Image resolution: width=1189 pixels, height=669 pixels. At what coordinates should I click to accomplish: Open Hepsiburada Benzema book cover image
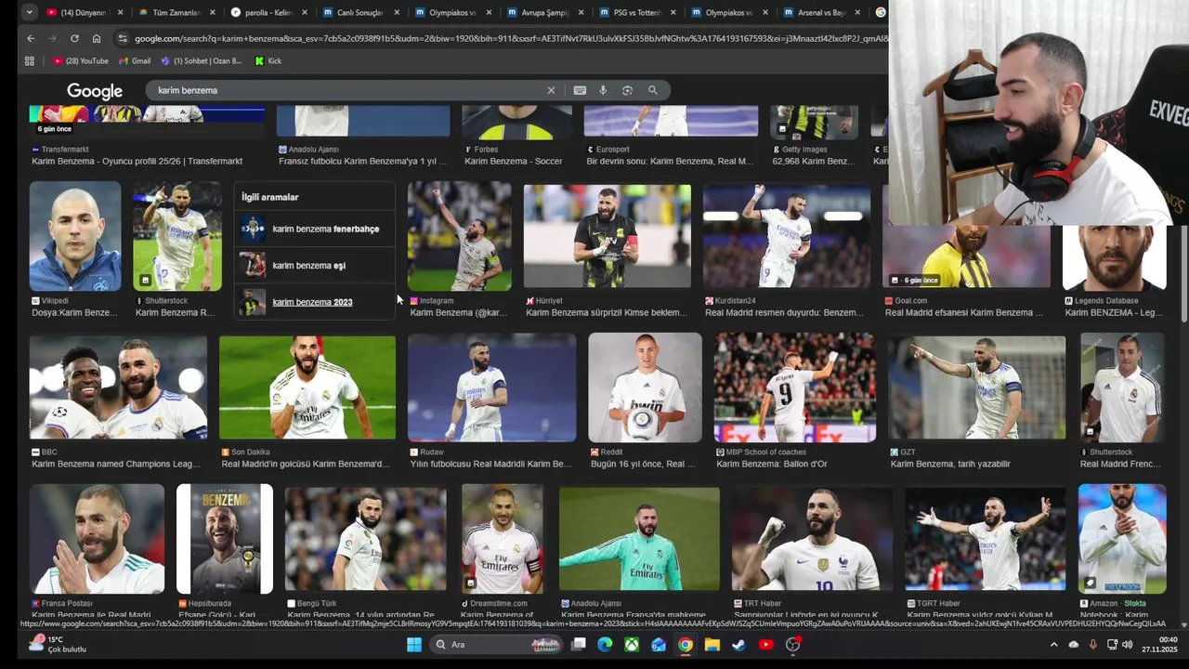point(225,539)
